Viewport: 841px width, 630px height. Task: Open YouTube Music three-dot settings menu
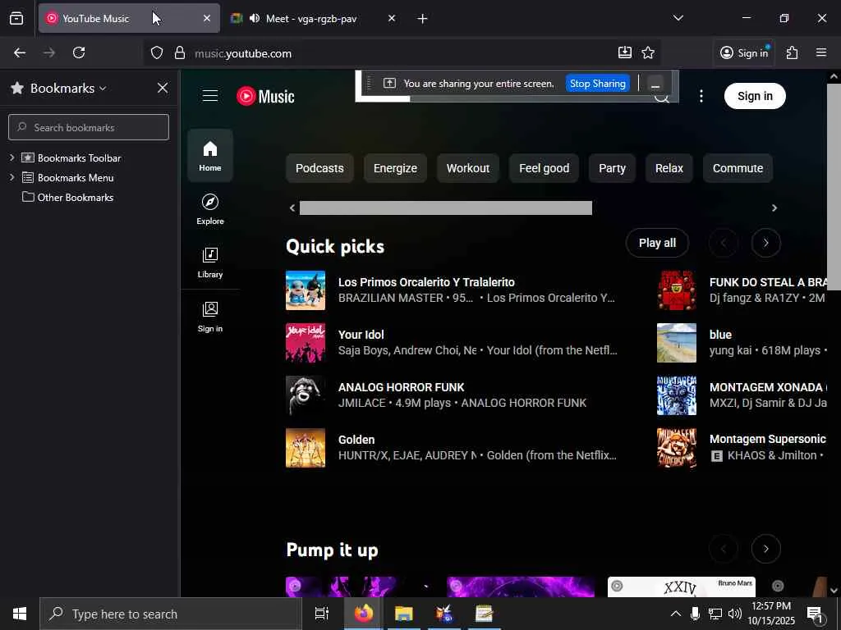(701, 96)
